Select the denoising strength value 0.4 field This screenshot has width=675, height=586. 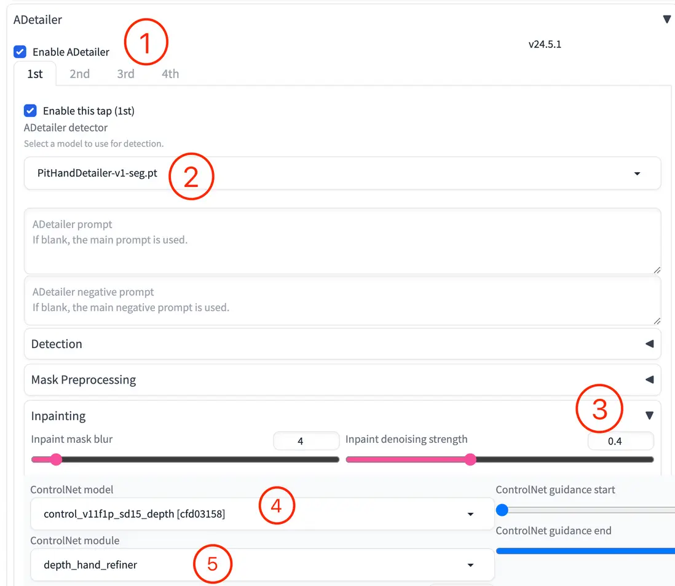pos(620,440)
